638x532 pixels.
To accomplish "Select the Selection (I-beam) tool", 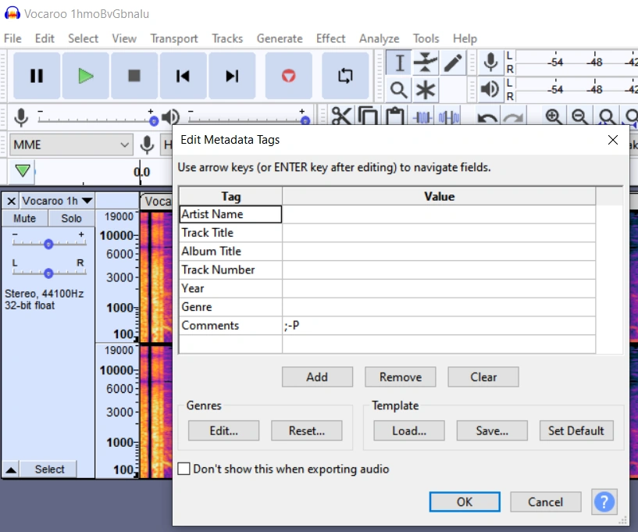I will [x=399, y=62].
